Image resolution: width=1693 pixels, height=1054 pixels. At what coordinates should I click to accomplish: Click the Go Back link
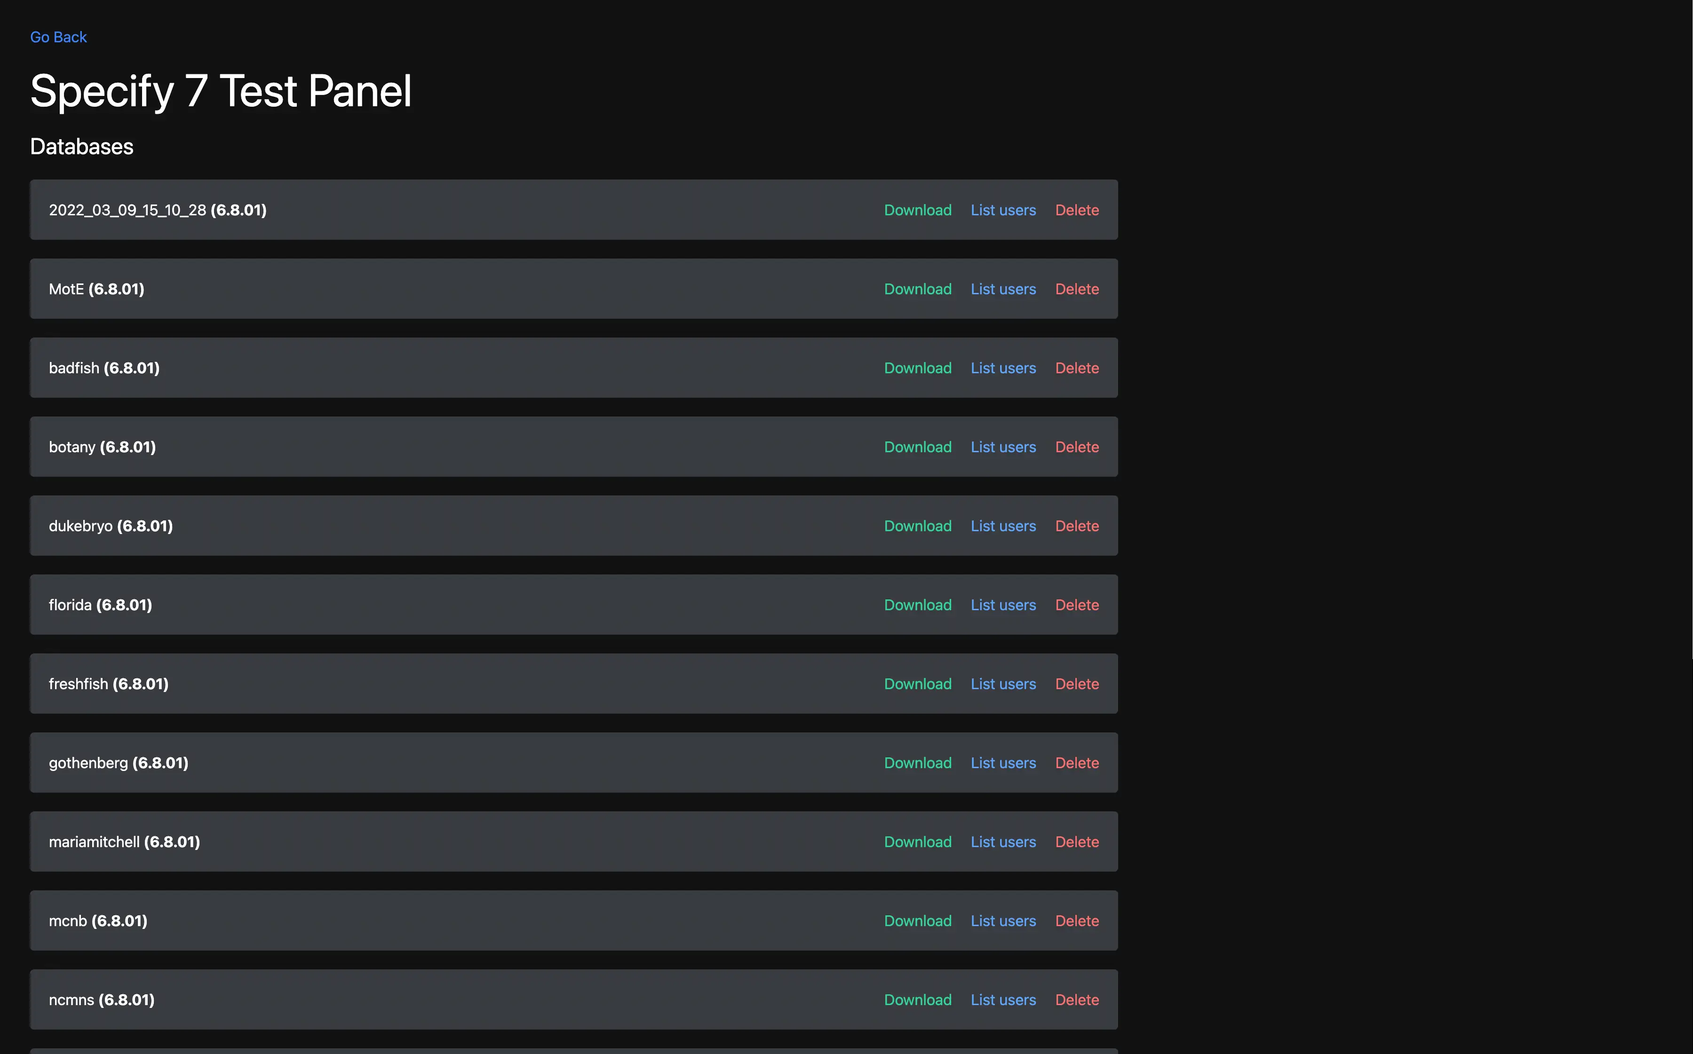click(58, 37)
